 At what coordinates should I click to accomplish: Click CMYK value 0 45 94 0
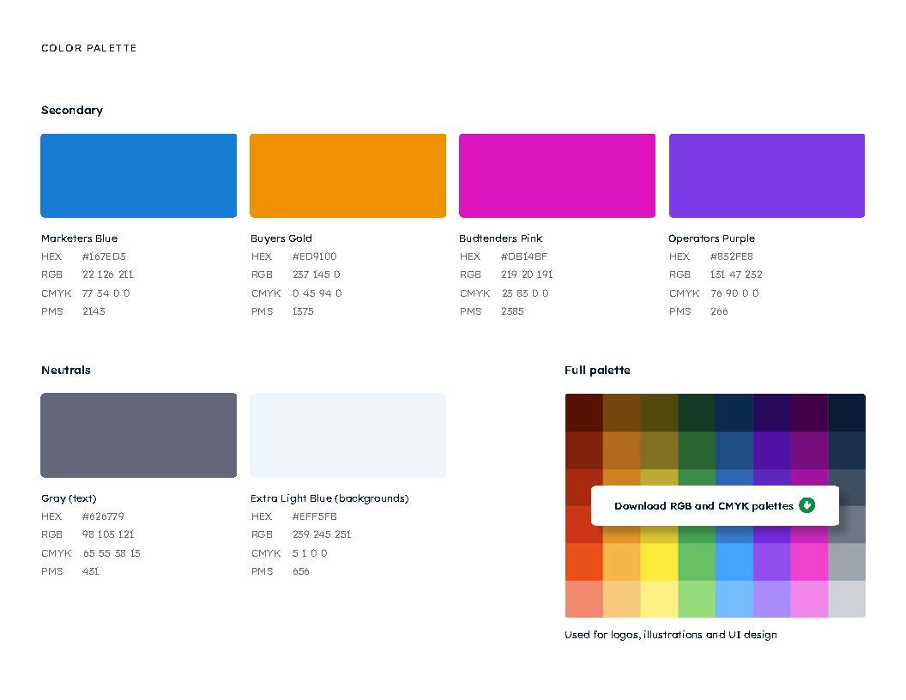pos(317,293)
